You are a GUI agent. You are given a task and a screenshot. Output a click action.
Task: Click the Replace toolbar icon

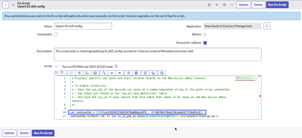pos(87,73)
